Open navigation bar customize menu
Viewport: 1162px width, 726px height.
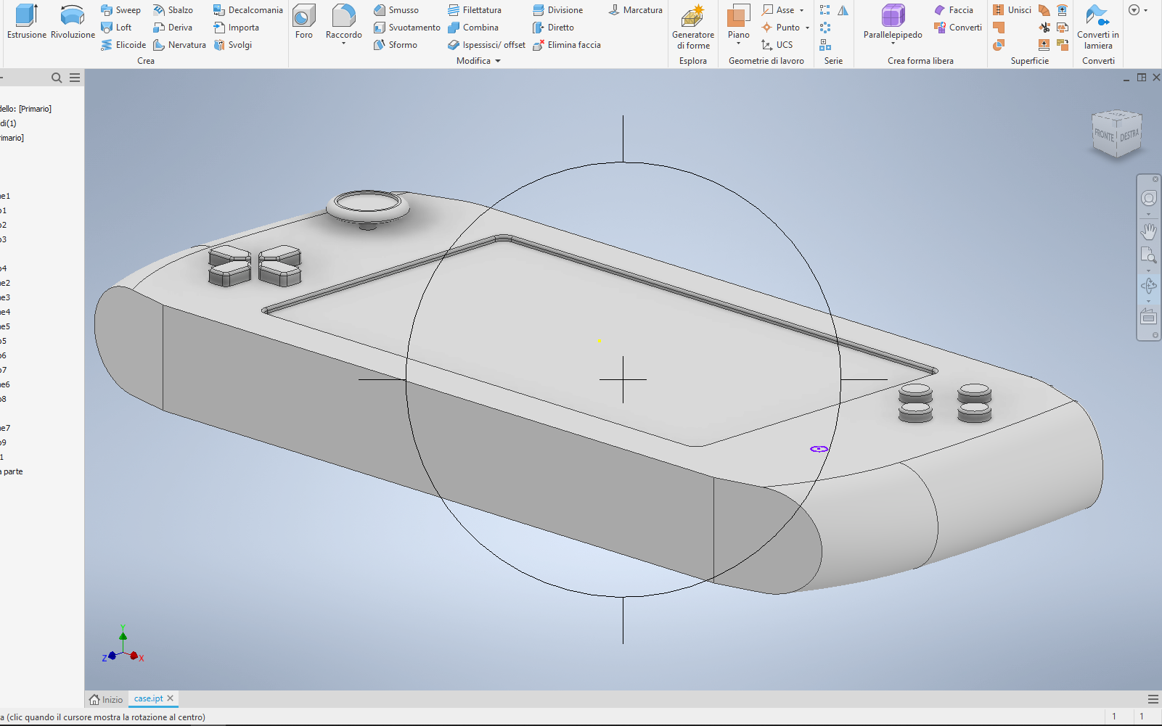click(x=1155, y=335)
